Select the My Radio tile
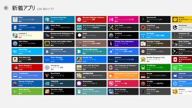This screenshot has width=192, height=108. 155,35
